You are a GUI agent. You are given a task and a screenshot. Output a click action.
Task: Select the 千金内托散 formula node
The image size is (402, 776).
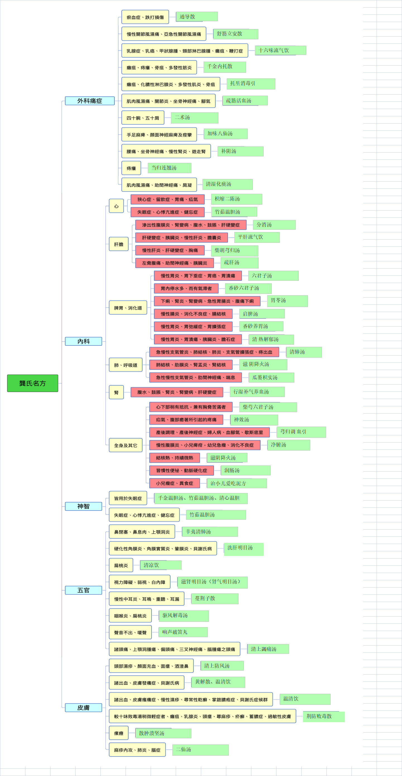click(x=225, y=67)
